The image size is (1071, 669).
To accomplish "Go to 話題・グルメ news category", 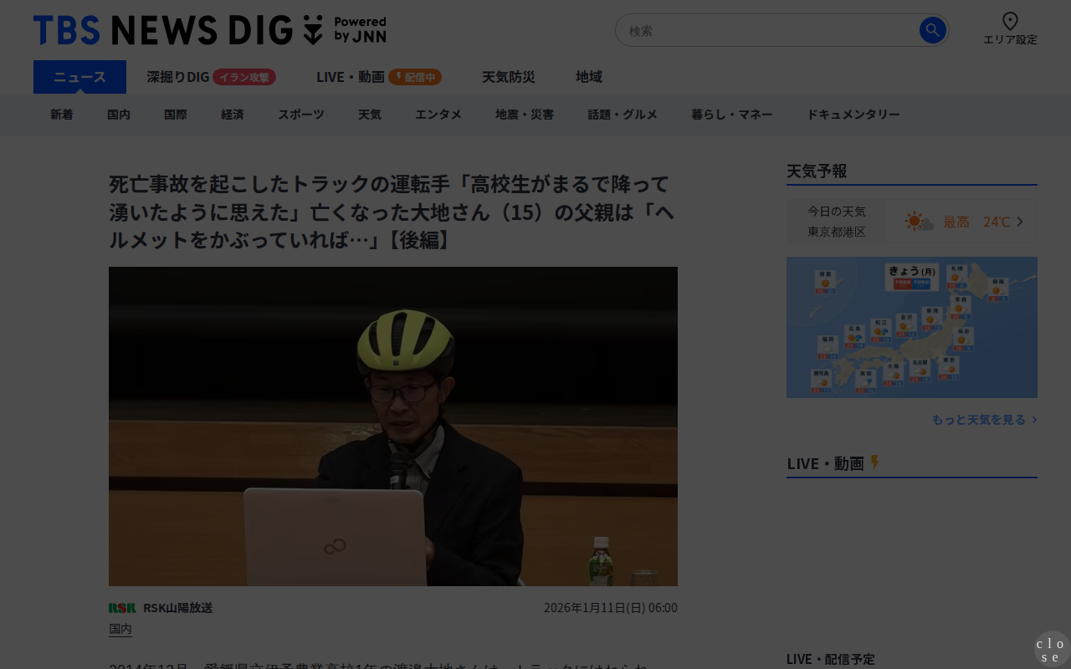I will coord(623,115).
